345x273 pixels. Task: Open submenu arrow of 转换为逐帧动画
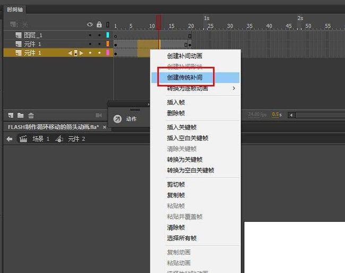(234, 88)
